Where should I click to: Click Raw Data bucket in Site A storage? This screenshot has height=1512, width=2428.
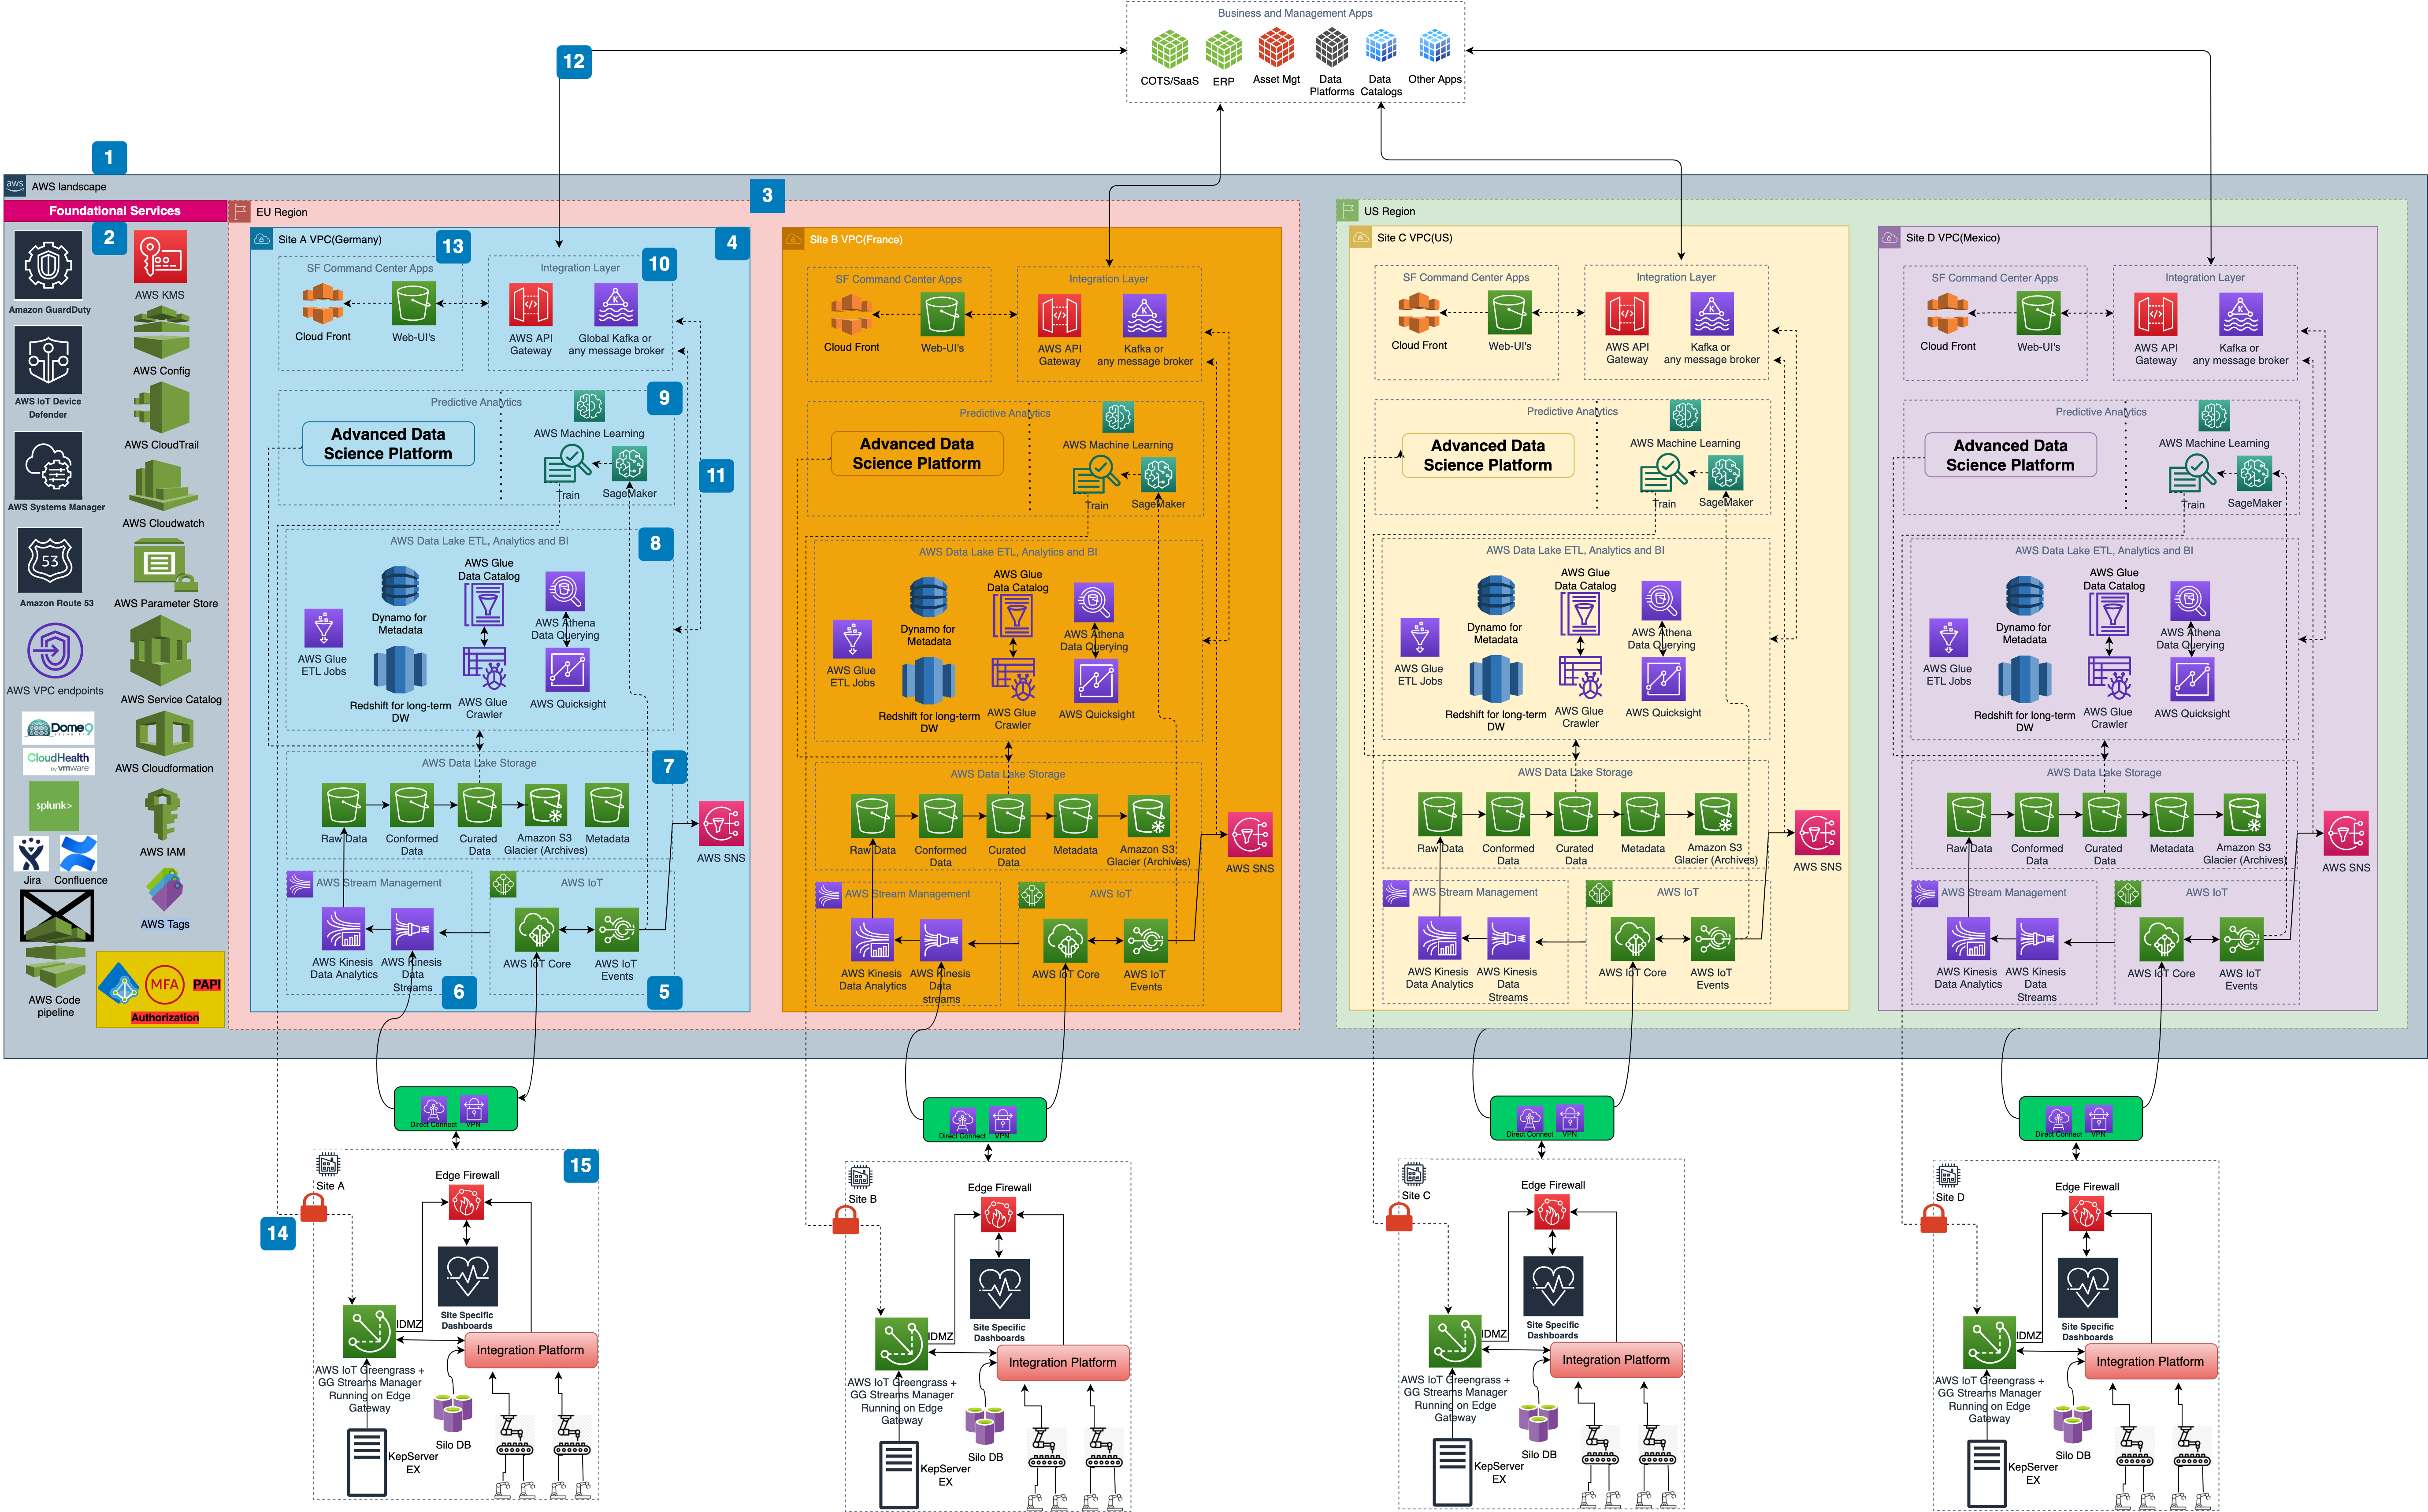344,806
